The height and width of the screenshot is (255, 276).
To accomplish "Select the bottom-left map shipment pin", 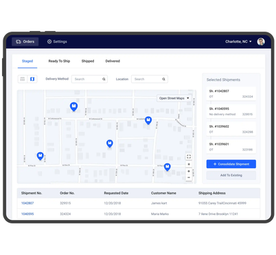I will [41, 156].
